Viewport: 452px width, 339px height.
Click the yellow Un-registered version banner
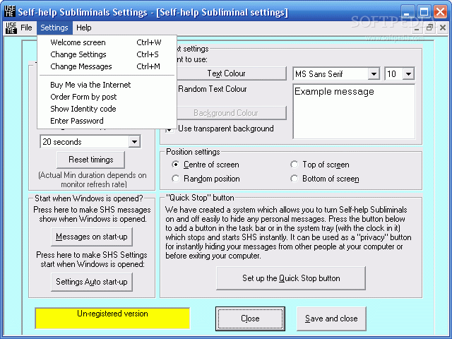pyautogui.click(x=112, y=319)
